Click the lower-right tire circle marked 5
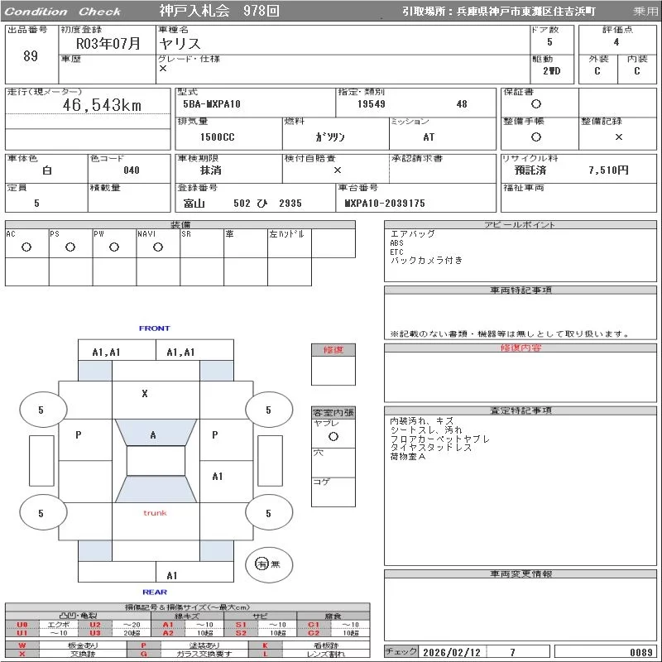 coord(268,513)
